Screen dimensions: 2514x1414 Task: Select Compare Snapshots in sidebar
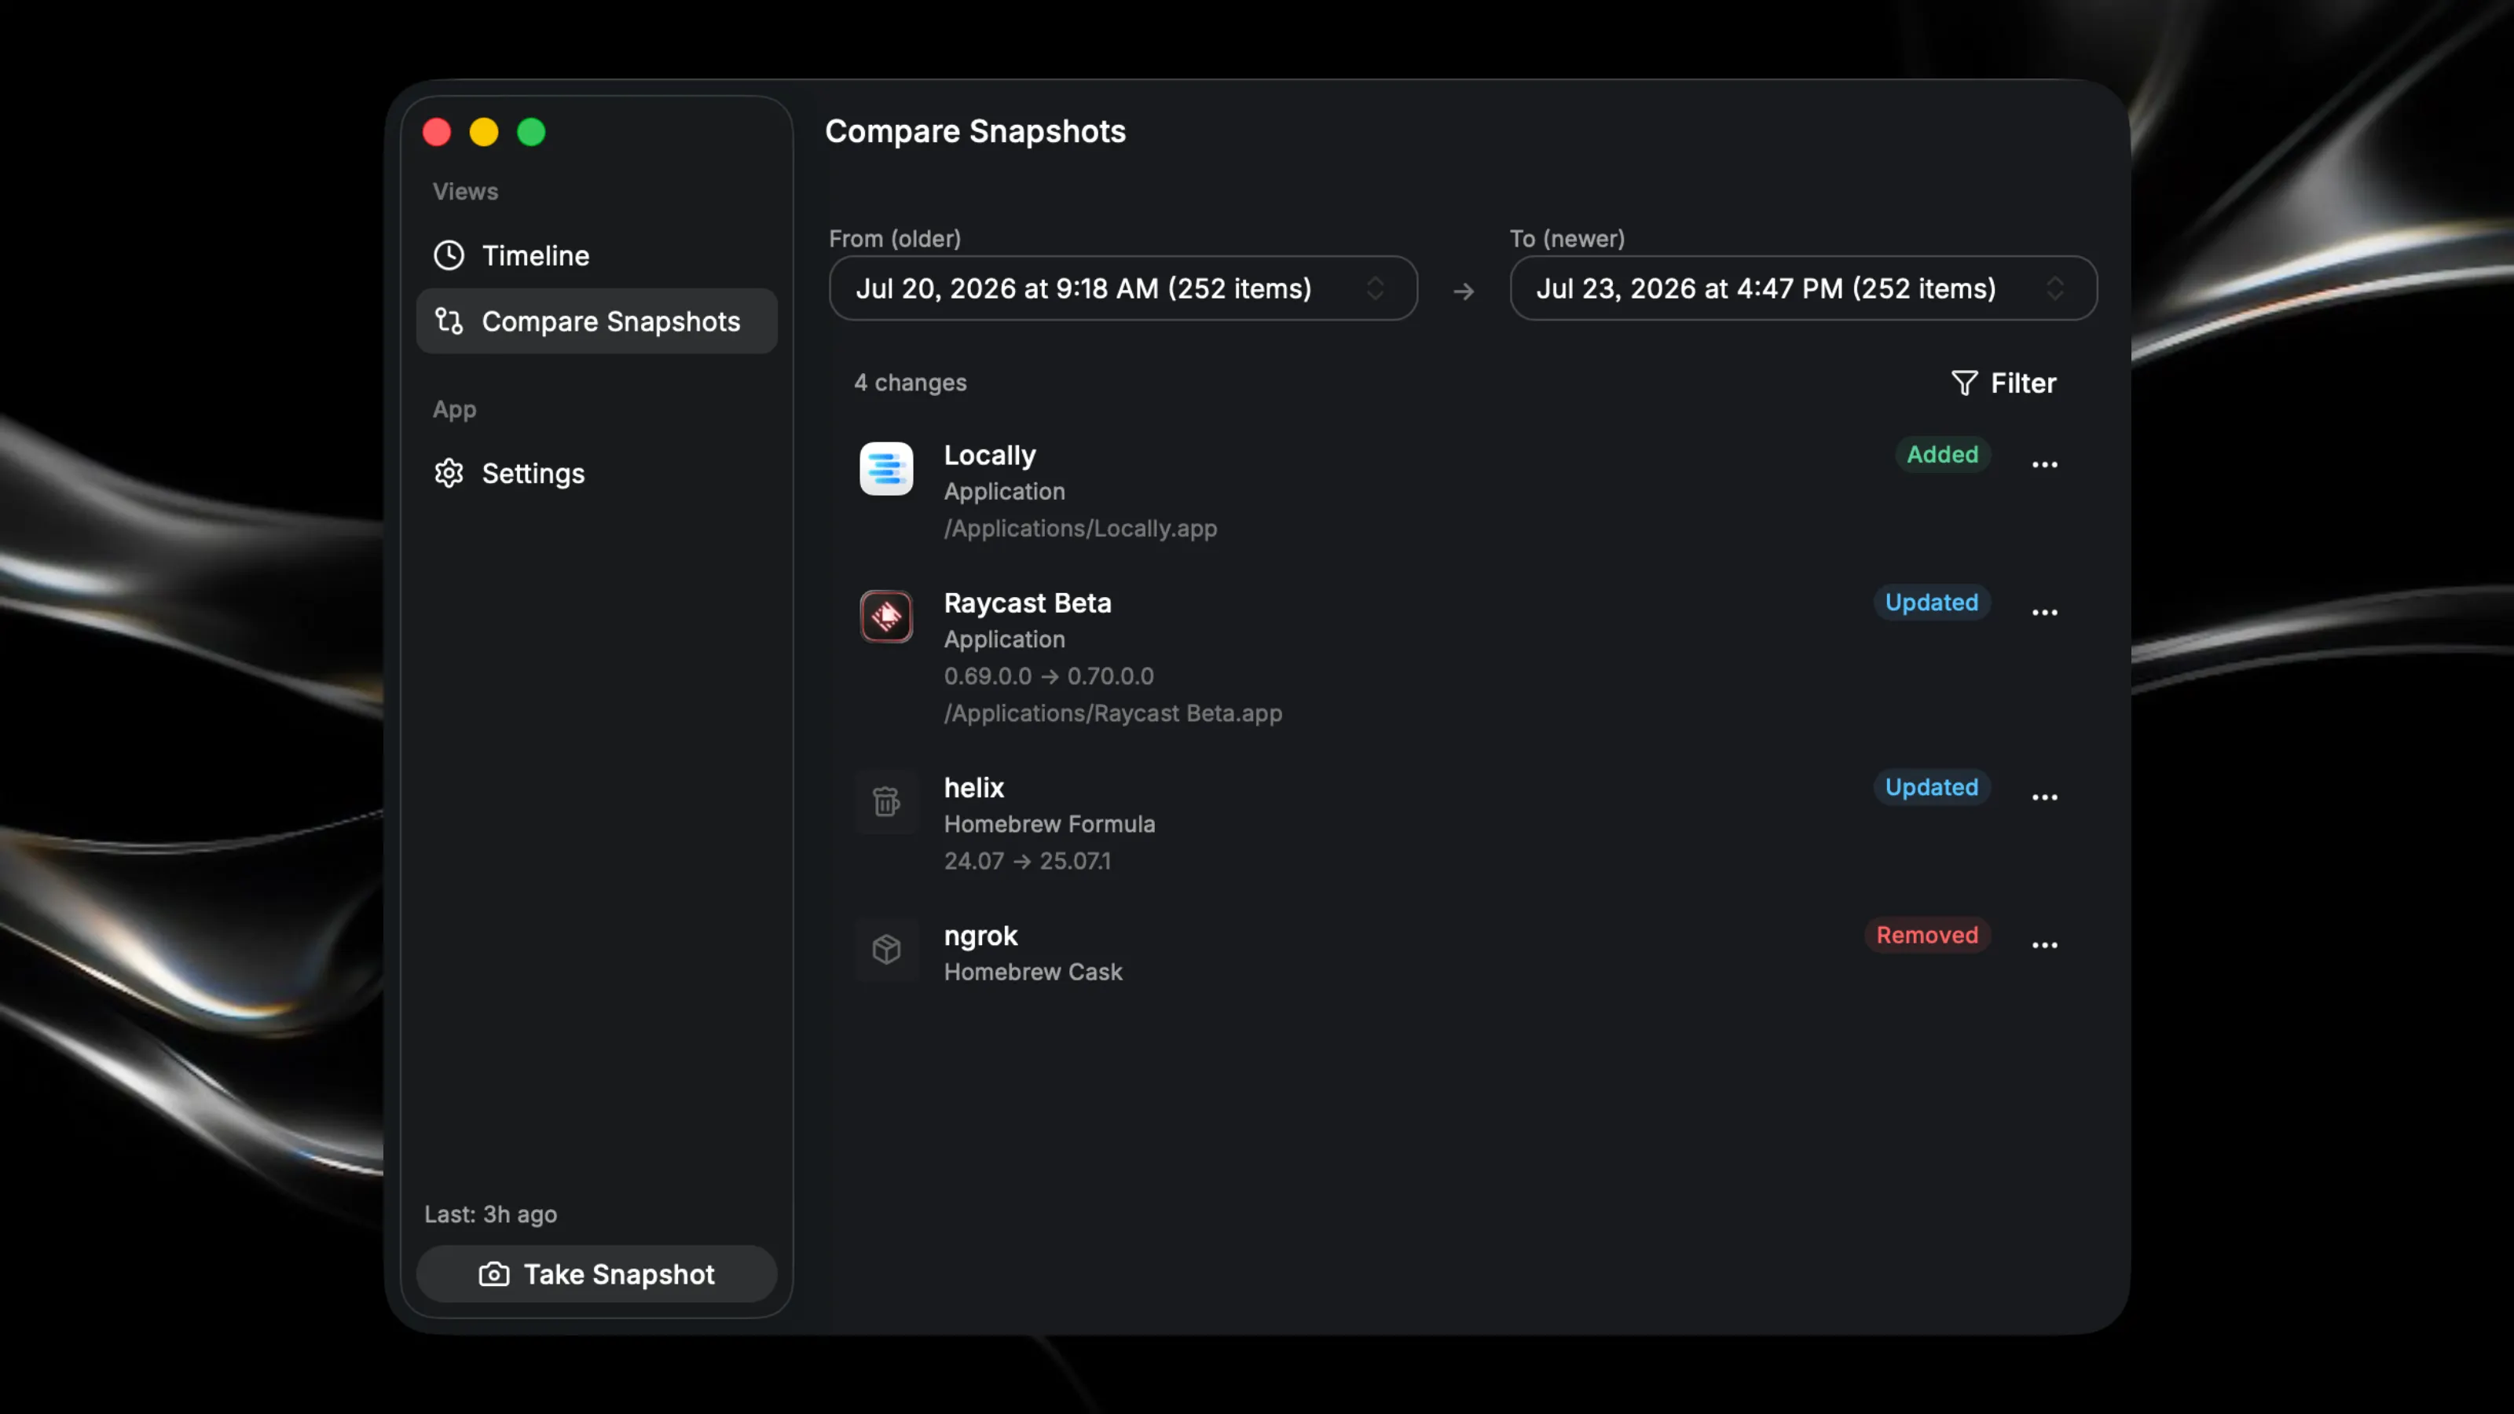(596, 321)
